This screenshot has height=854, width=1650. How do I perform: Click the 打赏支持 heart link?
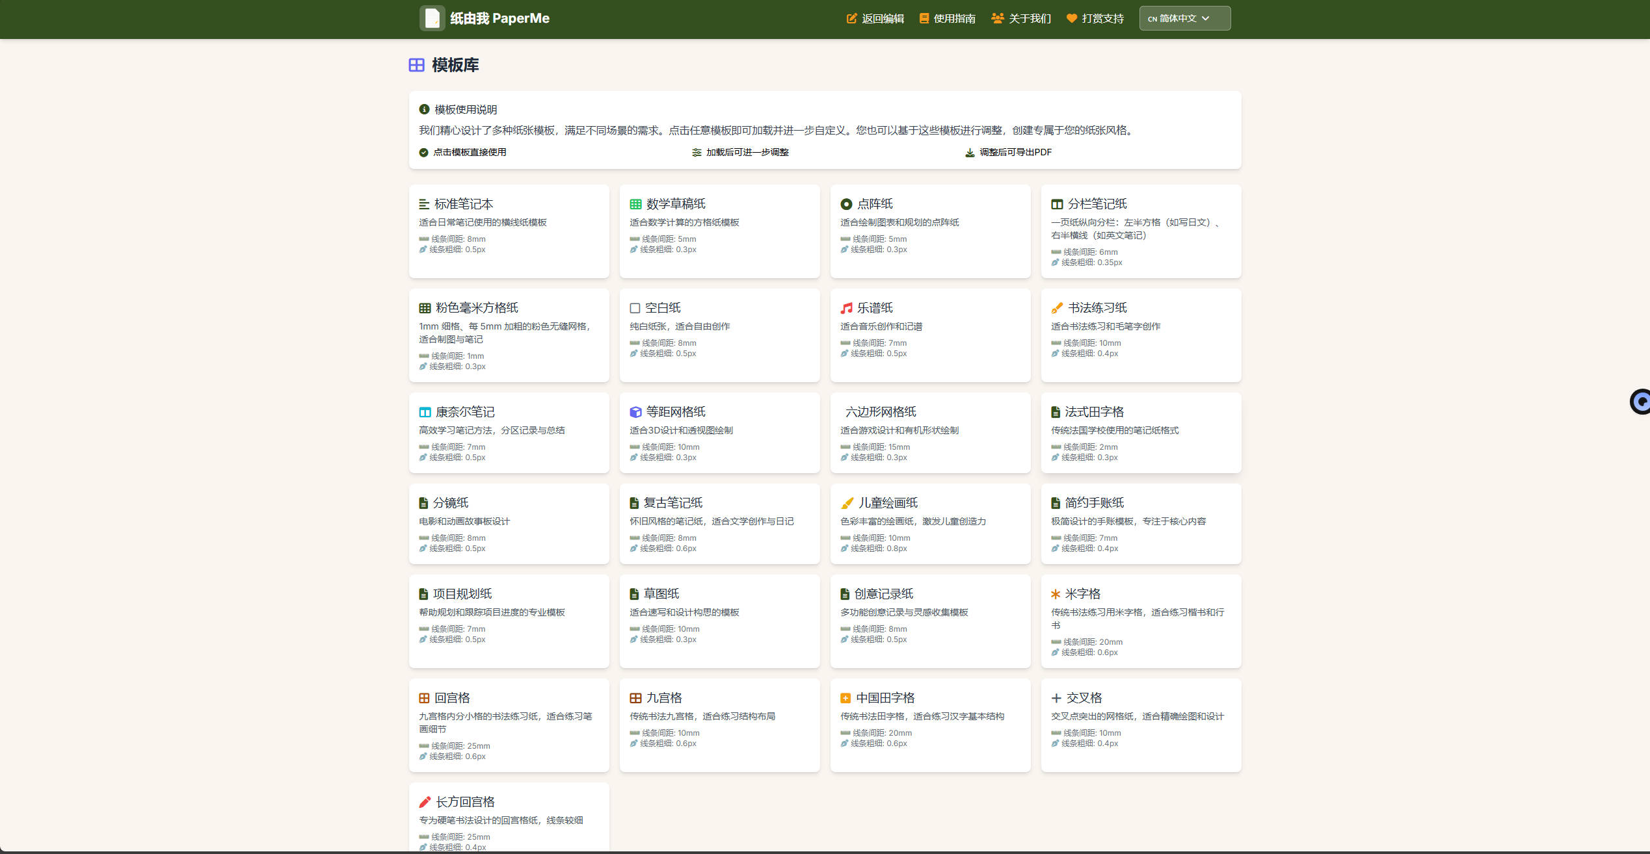tap(1095, 18)
